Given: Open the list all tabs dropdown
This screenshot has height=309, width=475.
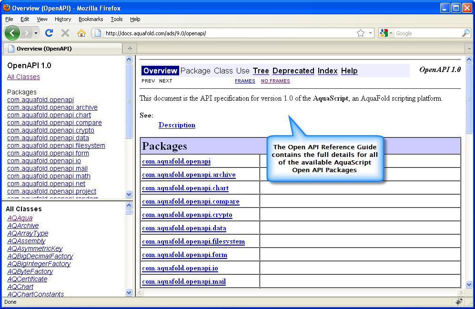Looking at the screenshot, I should click(469, 49).
